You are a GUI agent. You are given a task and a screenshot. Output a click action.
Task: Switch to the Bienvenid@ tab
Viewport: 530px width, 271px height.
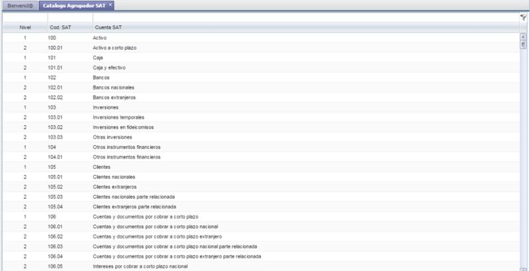pyautogui.click(x=19, y=5)
